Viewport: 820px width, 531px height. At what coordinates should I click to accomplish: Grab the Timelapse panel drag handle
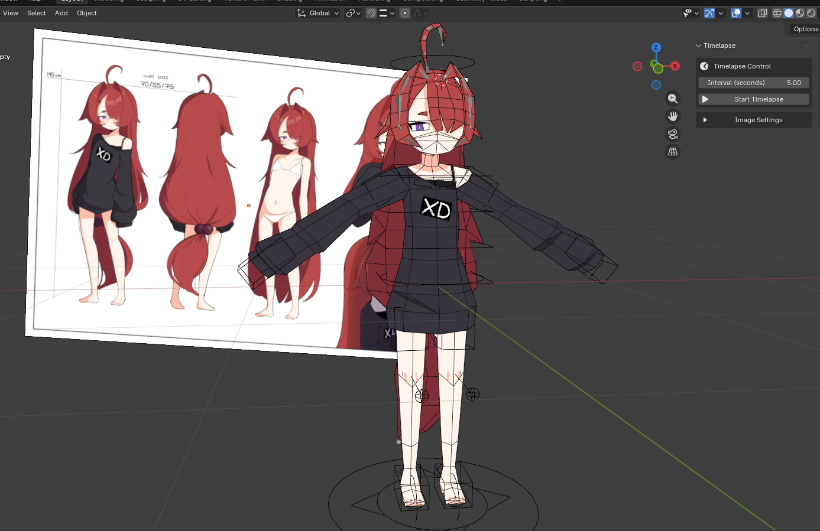(x=808, y=45)
